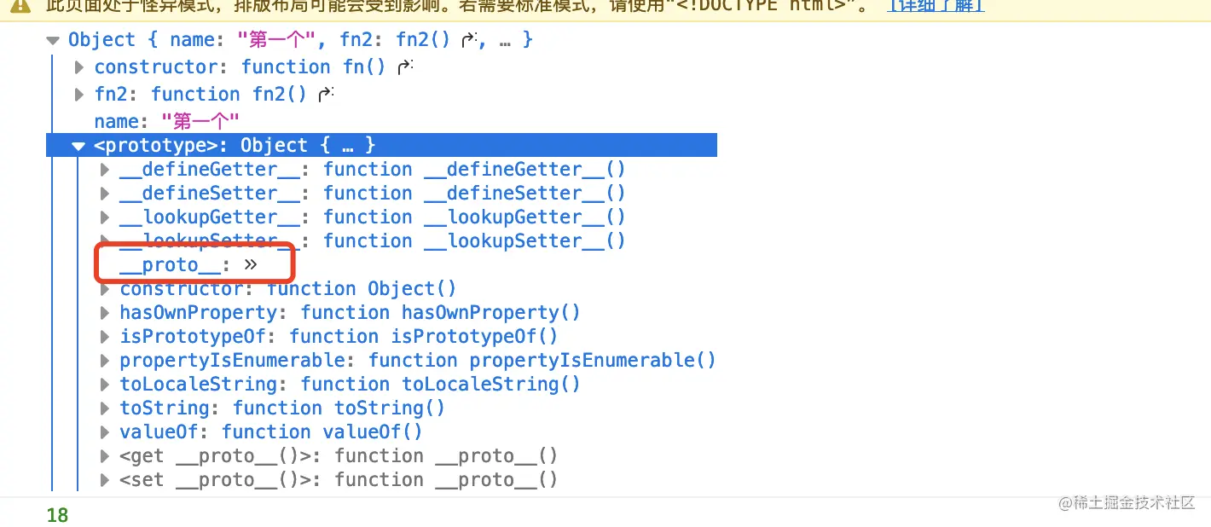Expand the __lookupGetter__ function entry
This screenshot has width=1211, height=527.
[x=105, y=217]
